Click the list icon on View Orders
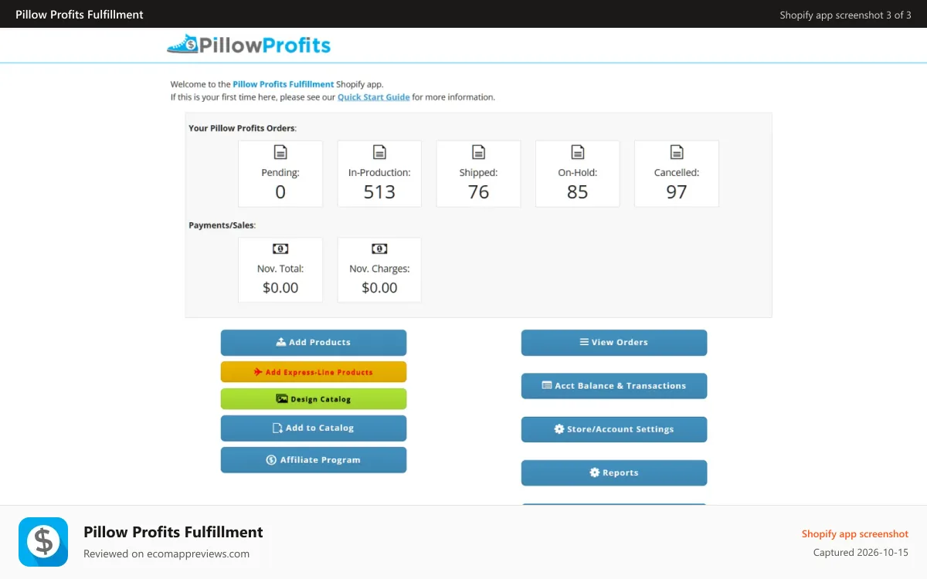Image resolution: width=927 pixels, height=579 pixels. point(585,342)
